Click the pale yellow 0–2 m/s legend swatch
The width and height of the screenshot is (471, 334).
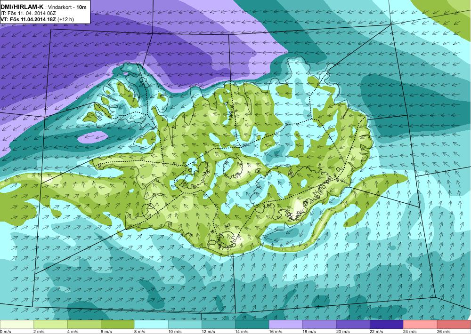[17, 325]
